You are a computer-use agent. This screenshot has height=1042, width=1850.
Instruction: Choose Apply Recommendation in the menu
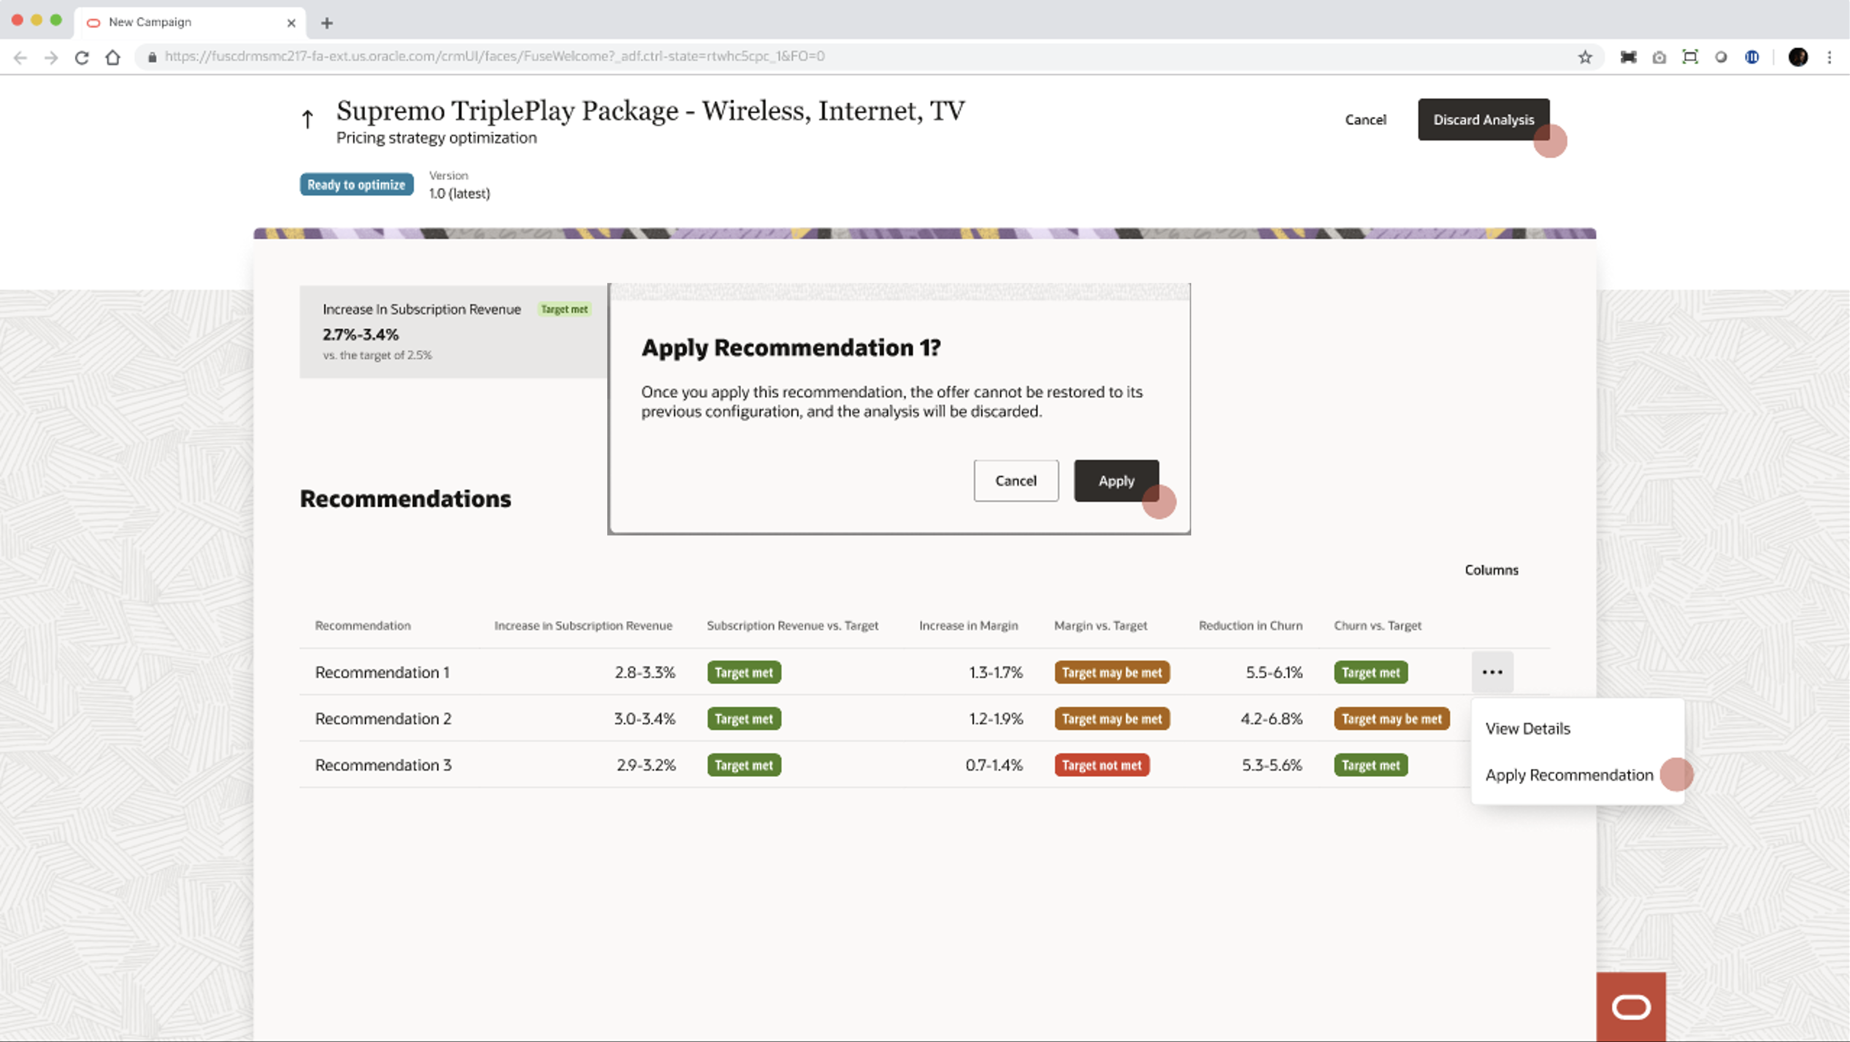[x=1569, y=774]
